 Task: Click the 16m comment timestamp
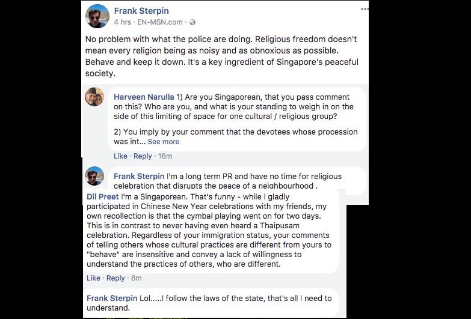click(x=165, y=156)
